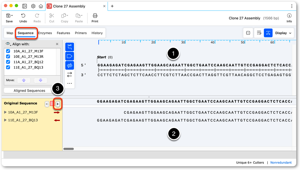
Task: Select 10E_A1_27_M13R in the align list
Action: click(x=28, y=57)
